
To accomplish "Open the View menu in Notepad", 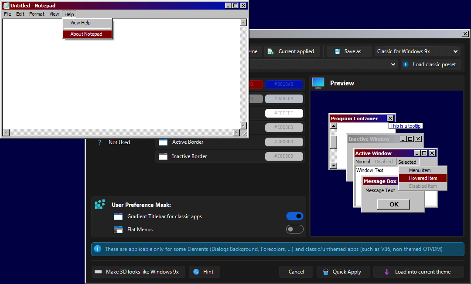I will (x=54, y=14).
